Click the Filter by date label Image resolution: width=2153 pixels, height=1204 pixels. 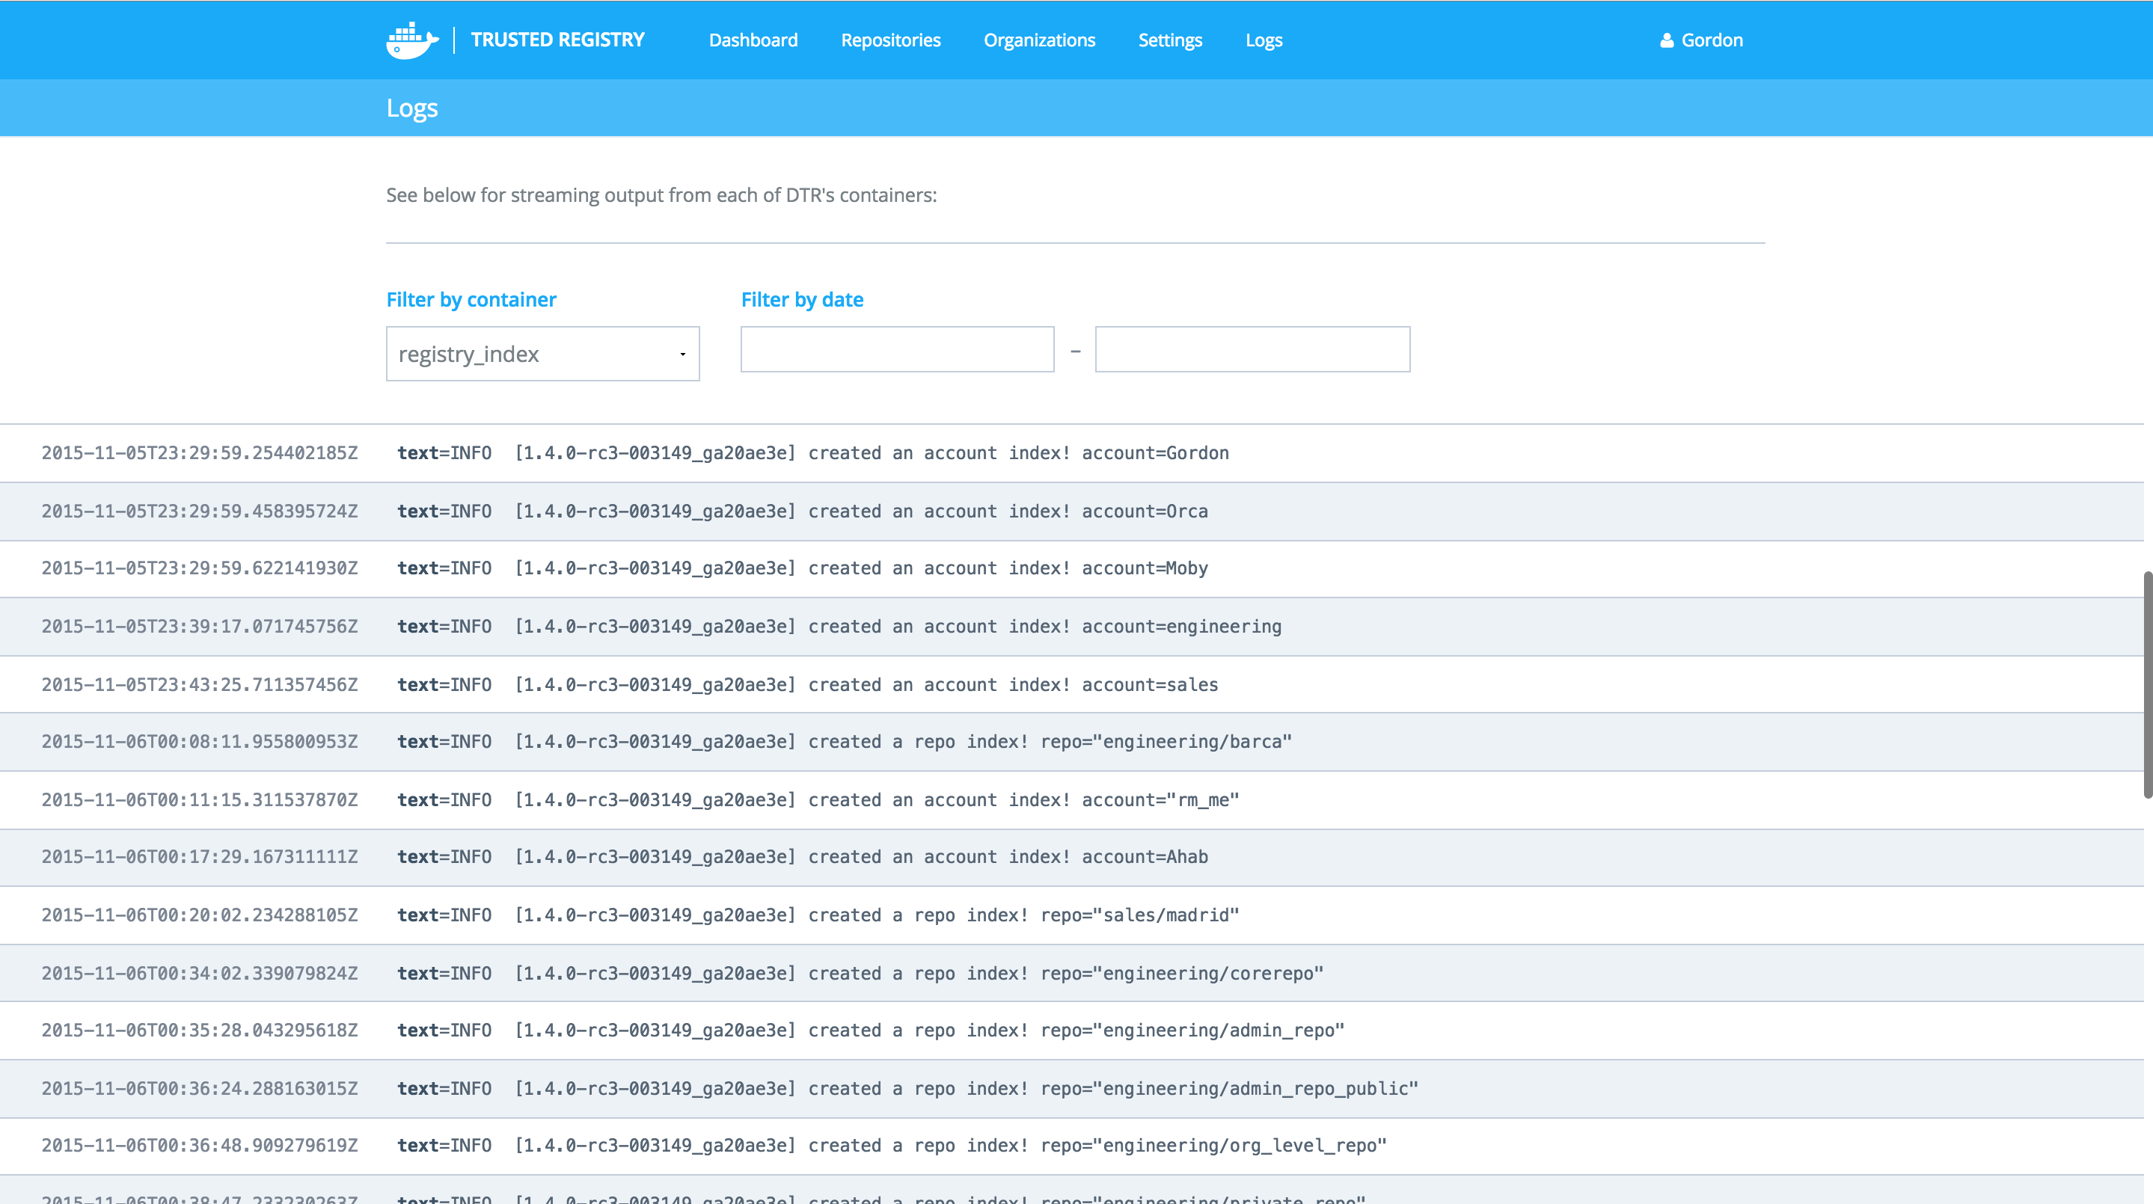point(803,299)
